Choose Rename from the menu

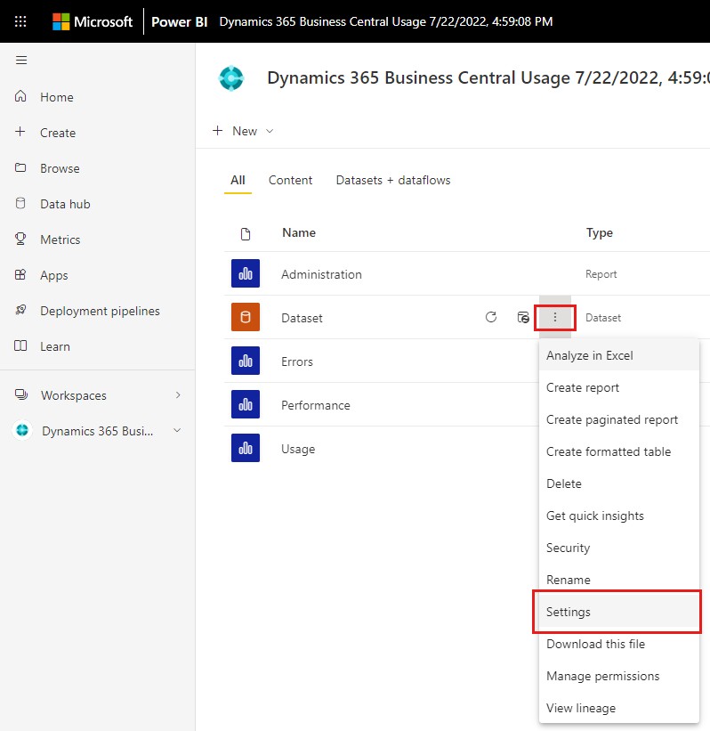pos(619,580)
